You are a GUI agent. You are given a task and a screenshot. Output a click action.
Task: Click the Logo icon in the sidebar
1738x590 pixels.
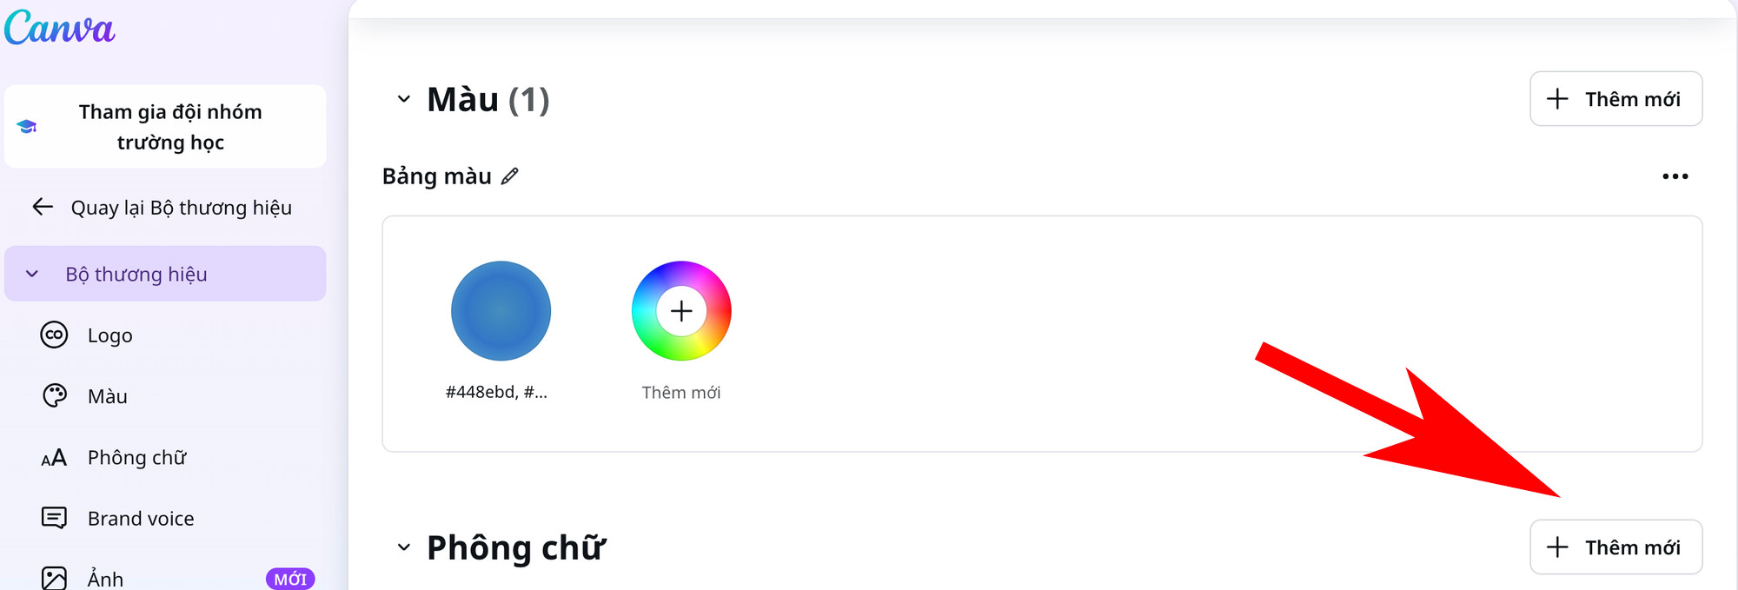pos(54,335)
